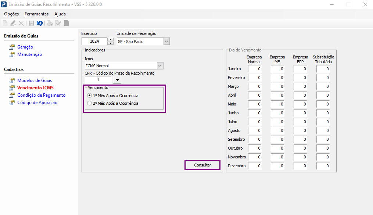
Task: Expand the CPR code dropdown arrow
Action: (x=117, y=80)
